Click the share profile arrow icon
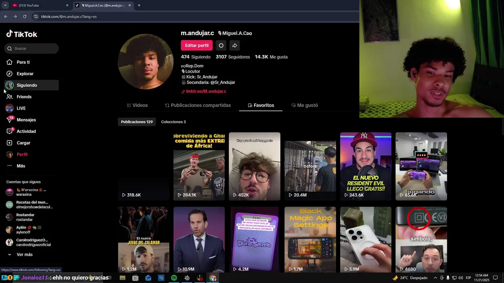Screen dimensions: 504x283 point(234,46)
